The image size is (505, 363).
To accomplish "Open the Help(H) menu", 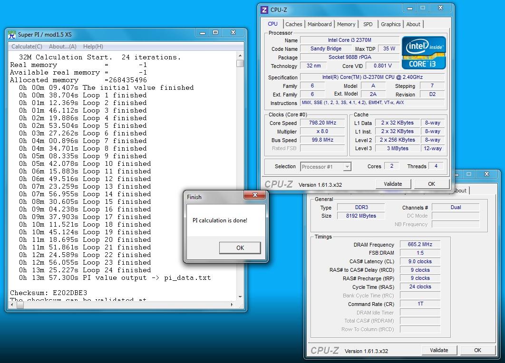I will click(93, 47).
